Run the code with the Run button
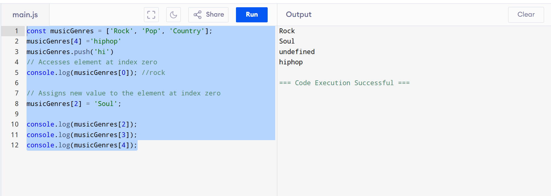 point(252,15)
